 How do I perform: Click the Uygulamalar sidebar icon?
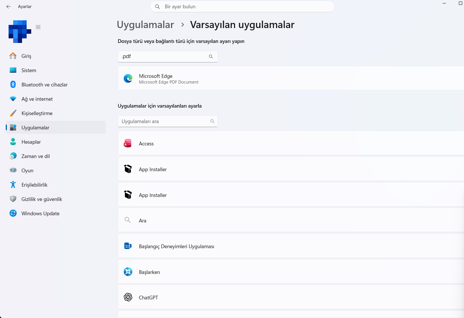click(13, 127)
